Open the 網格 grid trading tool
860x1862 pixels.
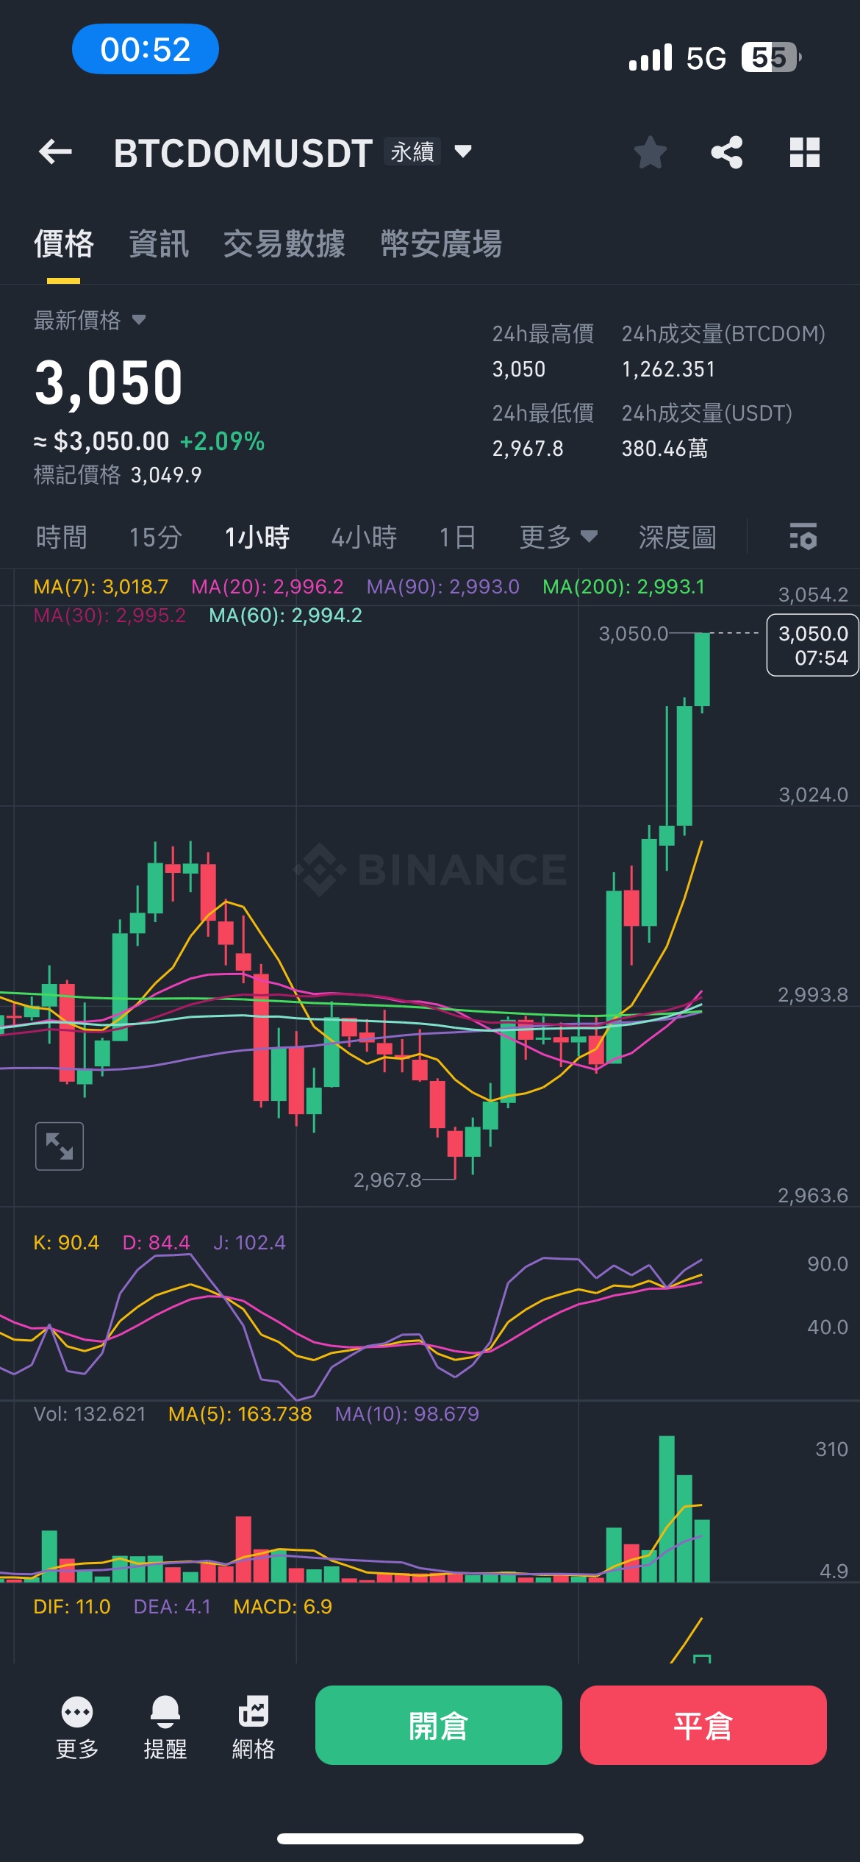[x=254, y=1727]
